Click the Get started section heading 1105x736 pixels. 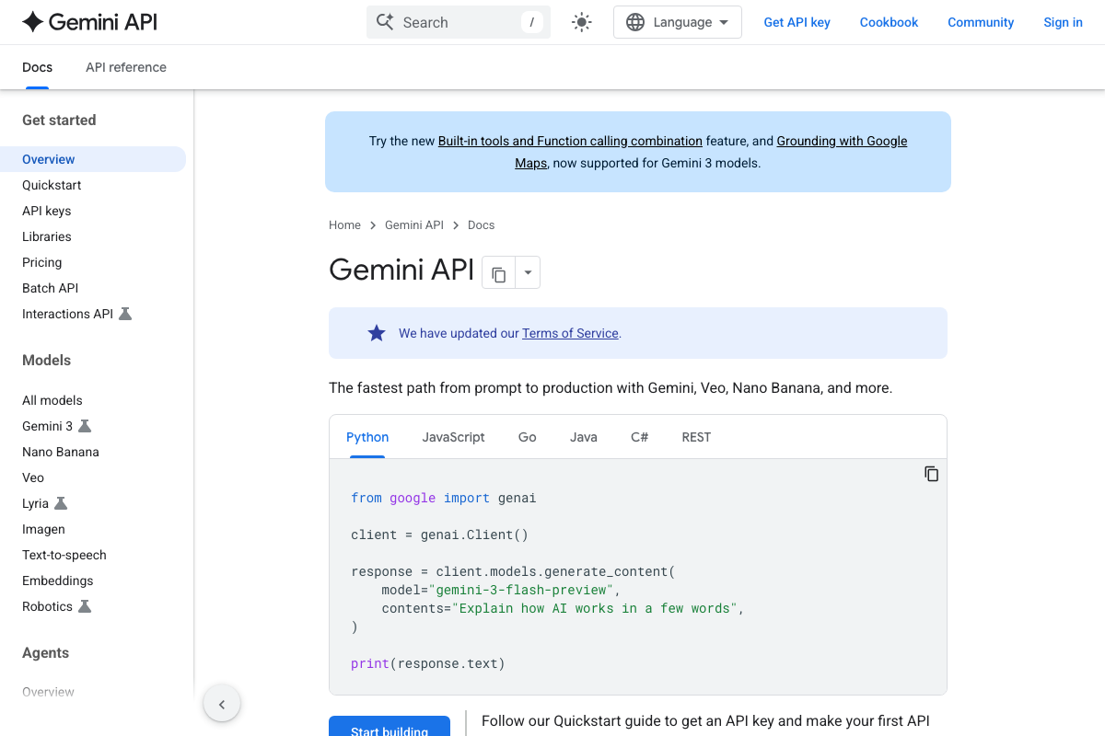coord(59,120)
